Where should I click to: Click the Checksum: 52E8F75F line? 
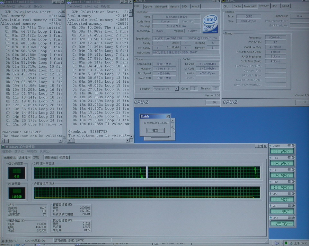click(88, 132)
